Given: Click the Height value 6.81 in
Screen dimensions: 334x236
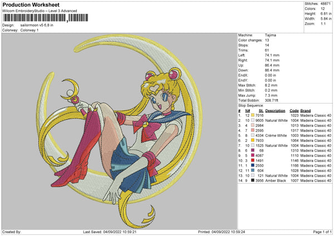Looking at the screenshot, I should [326, 13].
